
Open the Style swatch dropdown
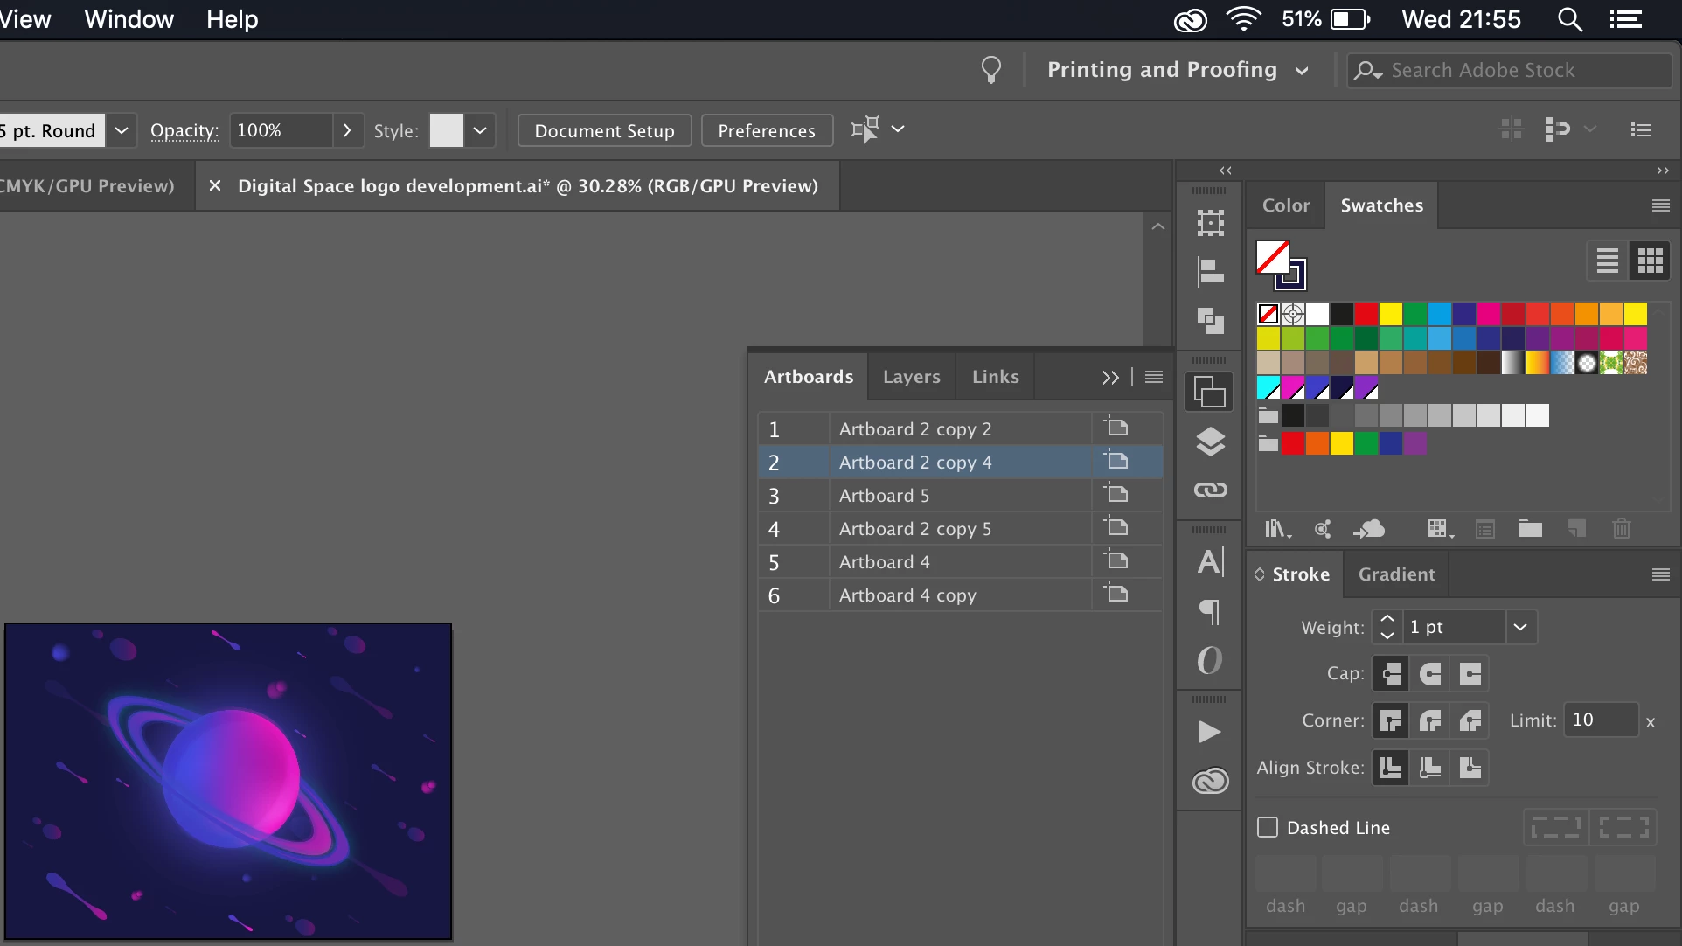pos(480,130)
